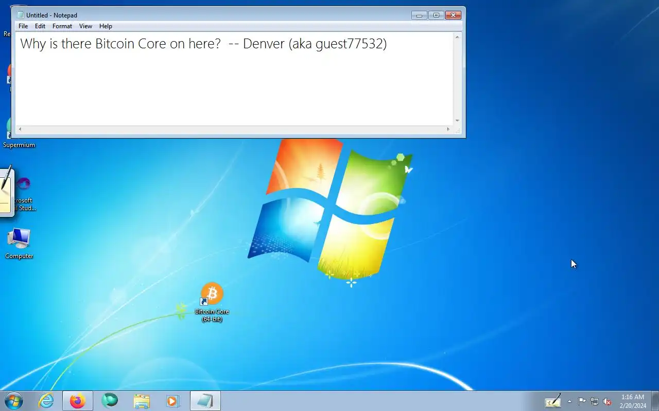The image size is (659, 411).
Task: Open the File menu in Notepad
Action: [x=23, y=26]
